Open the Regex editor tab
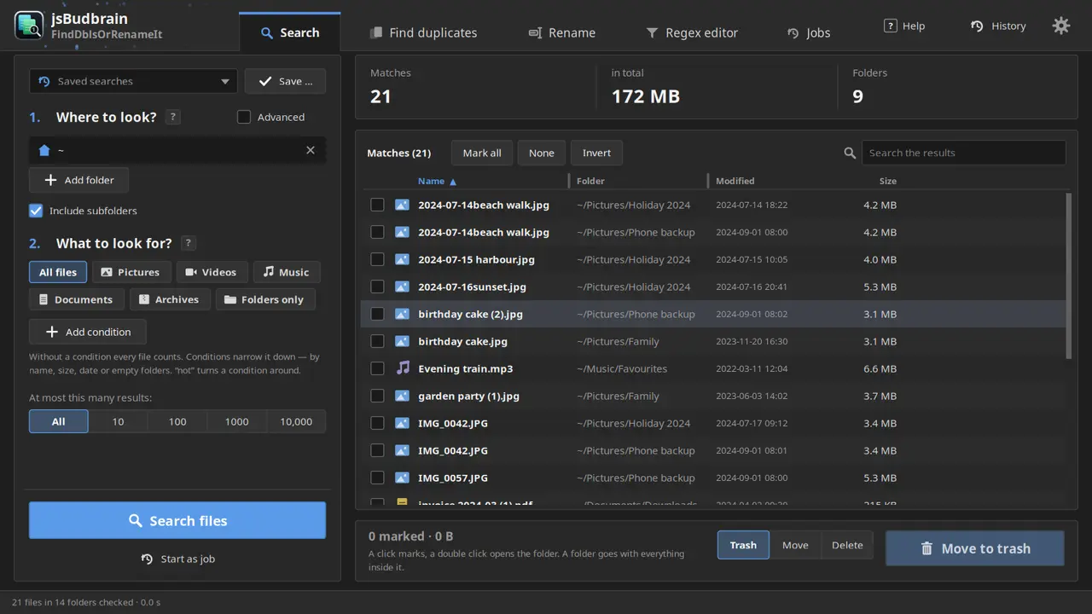 tap(692, 32)
